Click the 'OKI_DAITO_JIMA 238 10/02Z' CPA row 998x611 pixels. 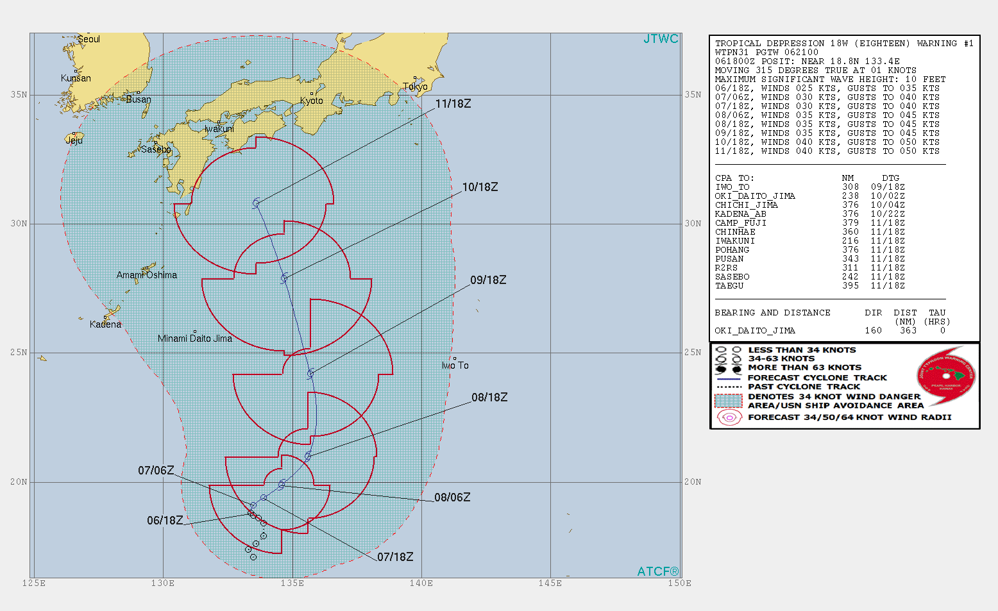click(810, 196)
